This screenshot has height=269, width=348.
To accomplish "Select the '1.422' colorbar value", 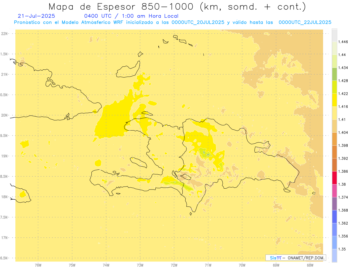I will [343, 93].
